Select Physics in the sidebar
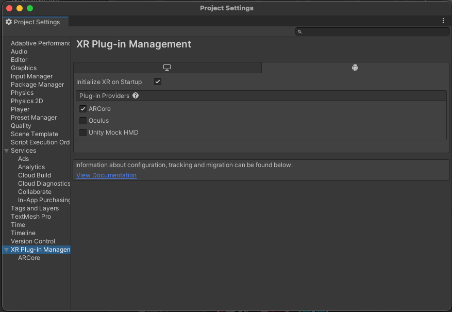Image resolution: width=452 pixels, height=312 pixels. click(x=22, y=93)
